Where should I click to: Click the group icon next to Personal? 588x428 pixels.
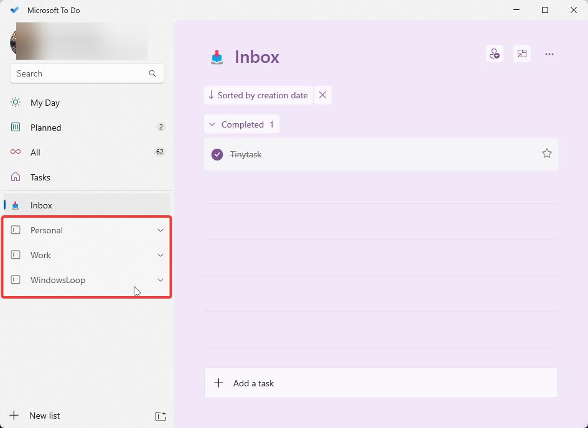click(16, 230)
